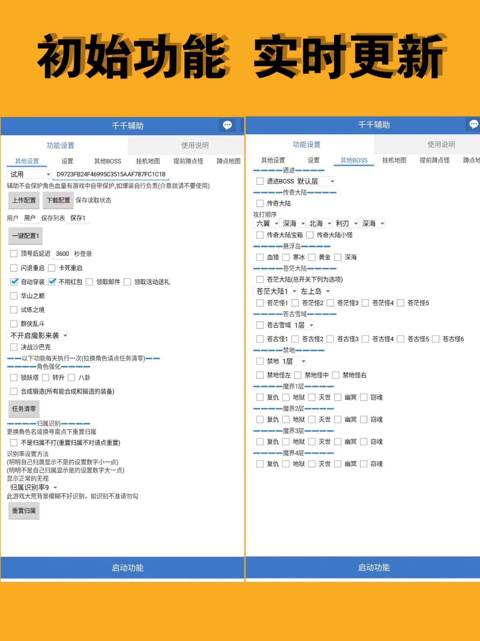
Task: Click 下载配置 button
Action: (x=58, y=200)
